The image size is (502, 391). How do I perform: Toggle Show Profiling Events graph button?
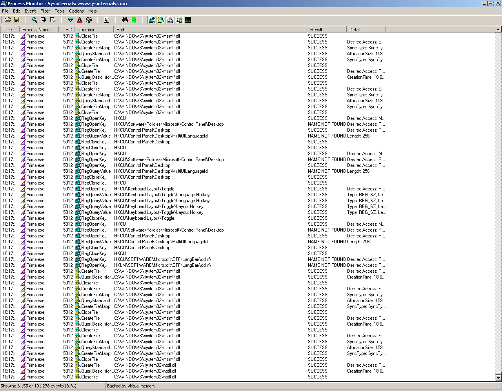(x=188, y=20)
